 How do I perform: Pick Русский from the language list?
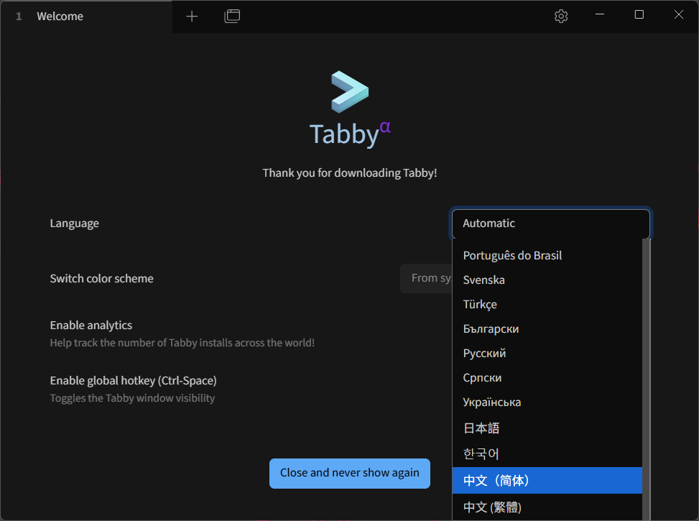547,354
